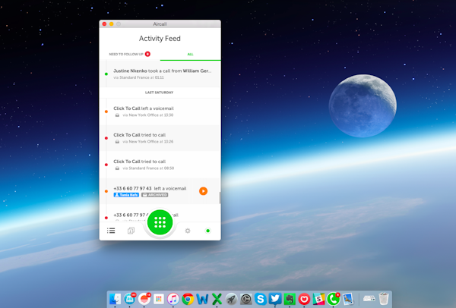Open Twitter from the Dock
456x308 pixels.
[x=275, y=299]
